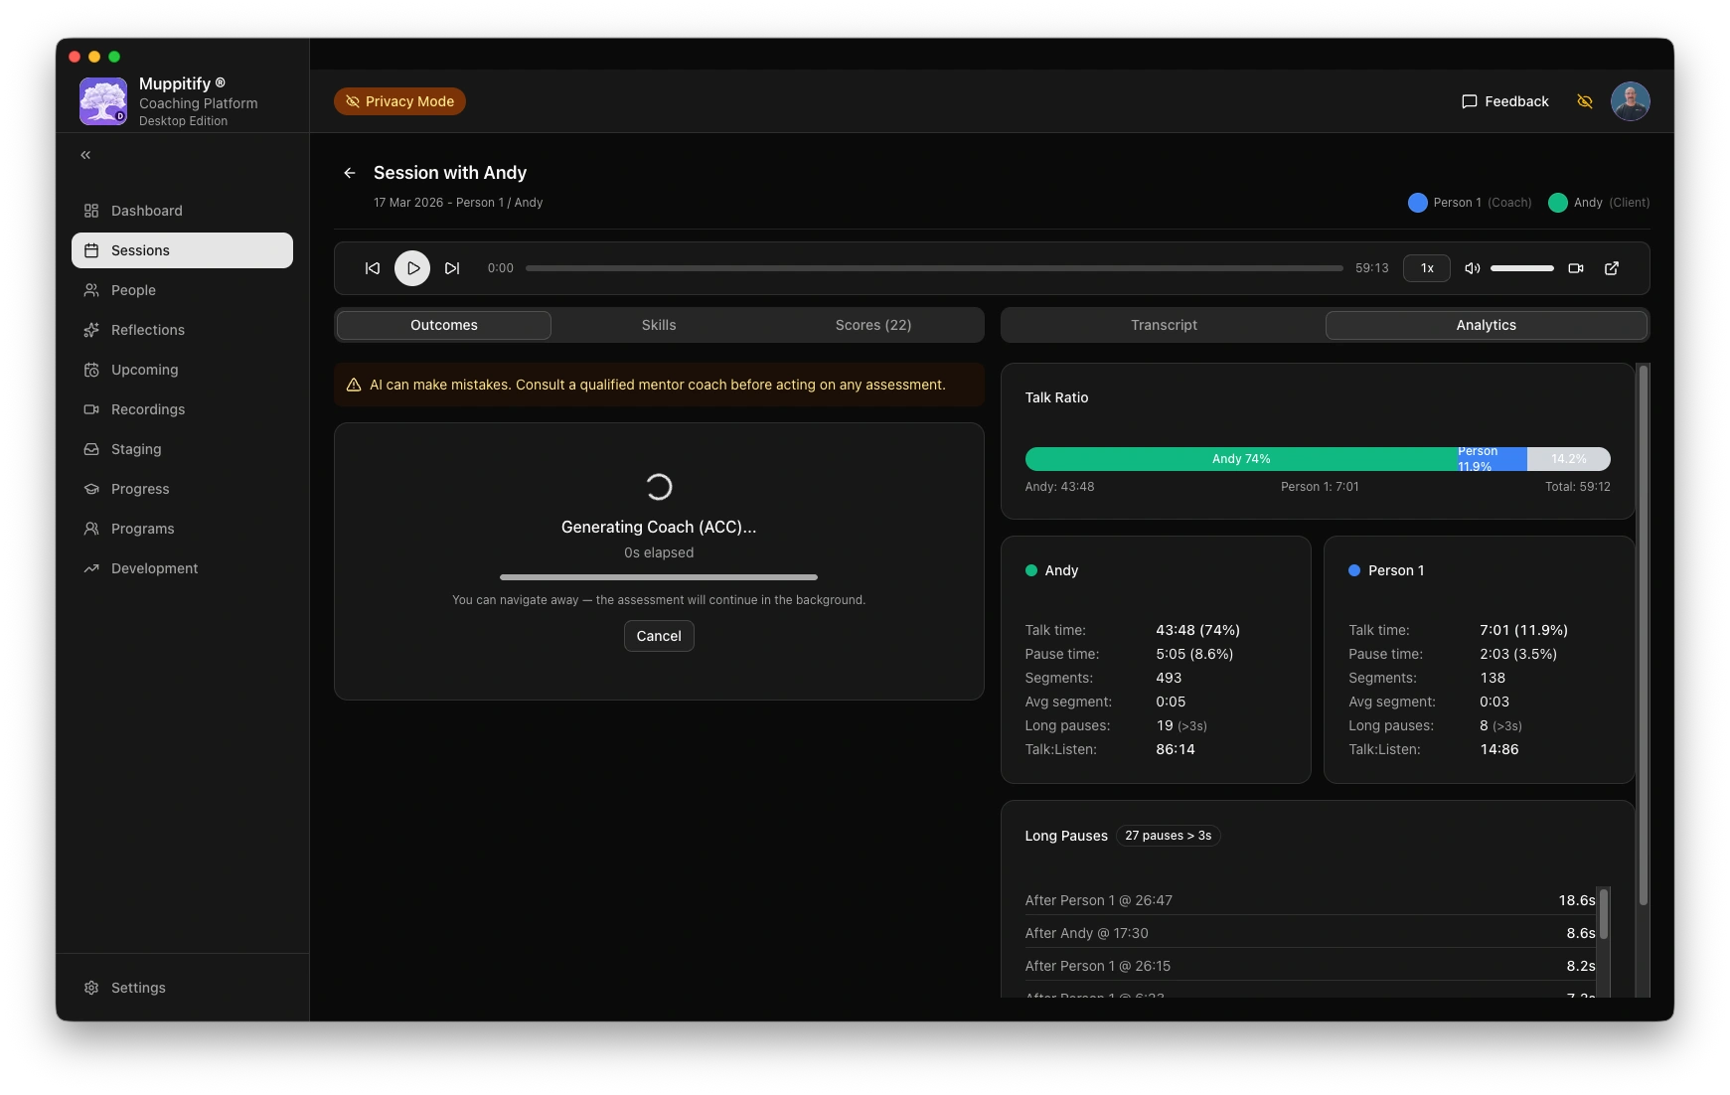The height and width of the screenshot is (1095, 1730).
Task: Click the play button in audio player
Action: pos(412,268)
